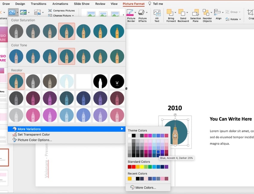Open the Change Picture option
This screenshot has height=194, width=254.
pos(61,16)
